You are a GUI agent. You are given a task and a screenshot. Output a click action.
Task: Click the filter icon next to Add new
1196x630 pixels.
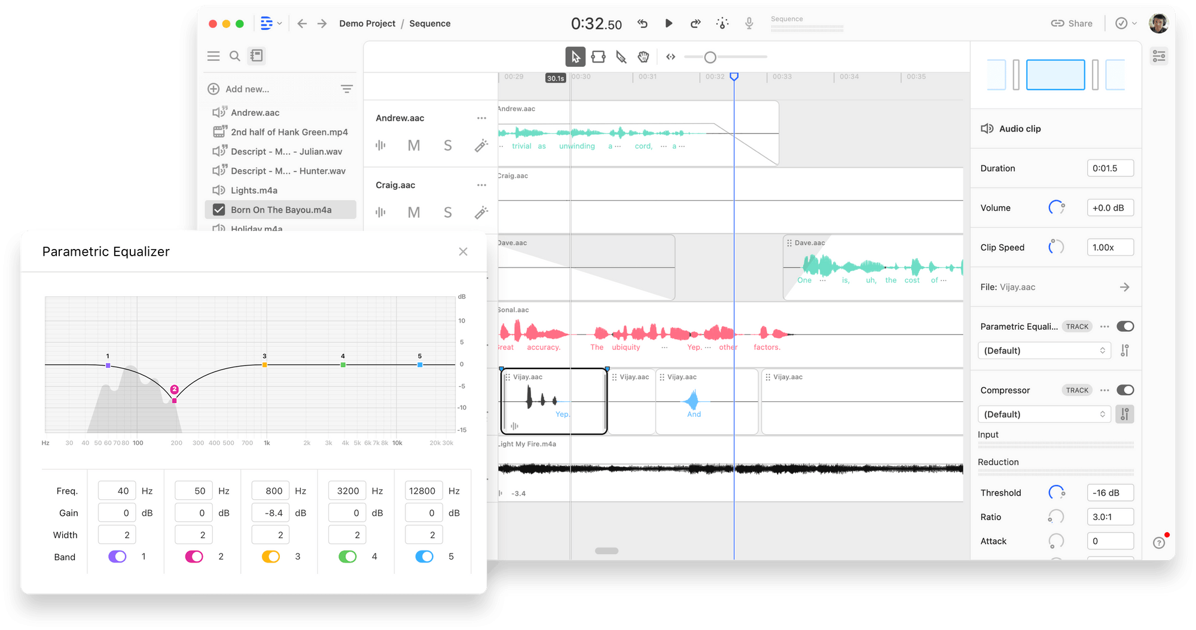click(x=347, y=88)
